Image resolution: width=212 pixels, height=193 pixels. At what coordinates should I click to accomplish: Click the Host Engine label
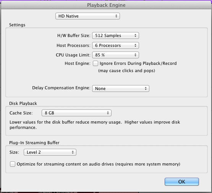[78, 63]
